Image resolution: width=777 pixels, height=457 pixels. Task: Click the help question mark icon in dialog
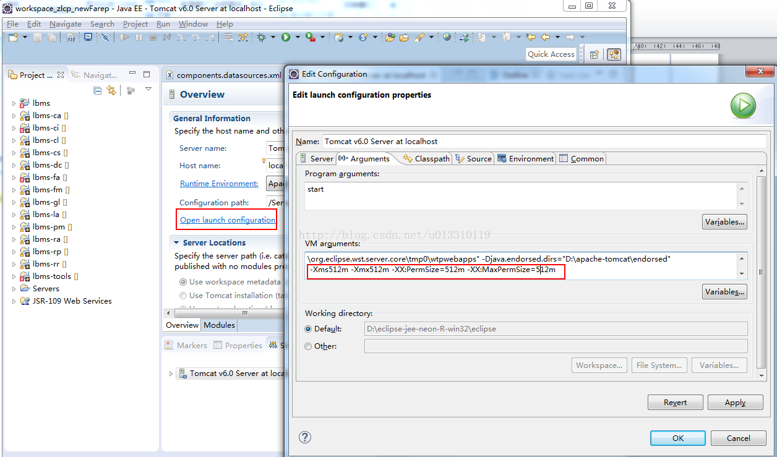tap(304, 437)
